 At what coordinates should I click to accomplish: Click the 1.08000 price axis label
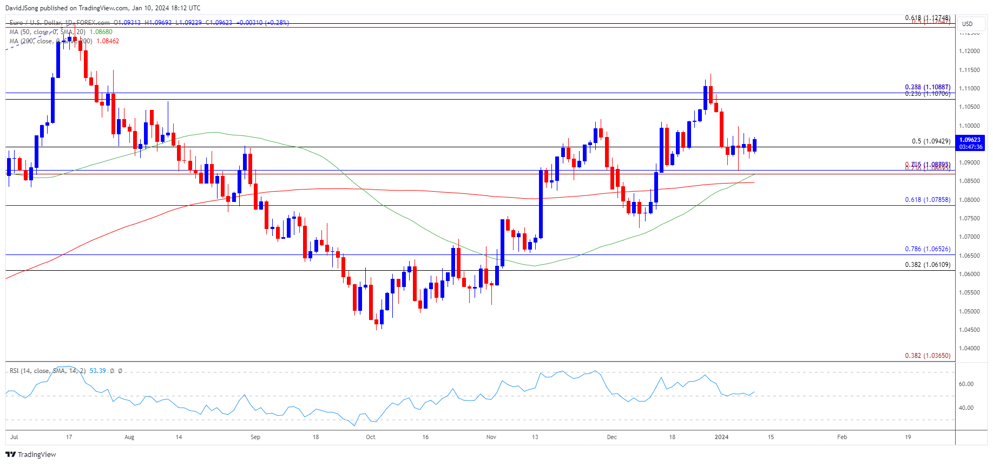[x=969, y=200]
